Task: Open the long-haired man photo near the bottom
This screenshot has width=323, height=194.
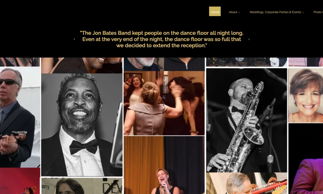Action: click(x=82, y=186)
